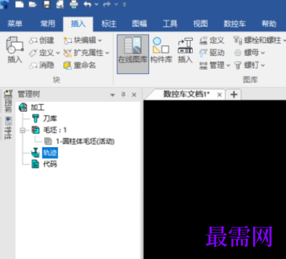Select the 轨迹 tree item
Image resolution: width=286 pixels, height=259 pixels.
pyautogui.click(x=50, y=153)
